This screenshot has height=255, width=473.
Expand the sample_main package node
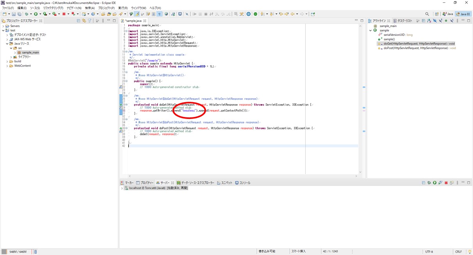click(x=15, y=52)
